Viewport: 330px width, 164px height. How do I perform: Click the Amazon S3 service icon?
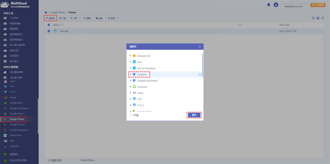[134, 56]
